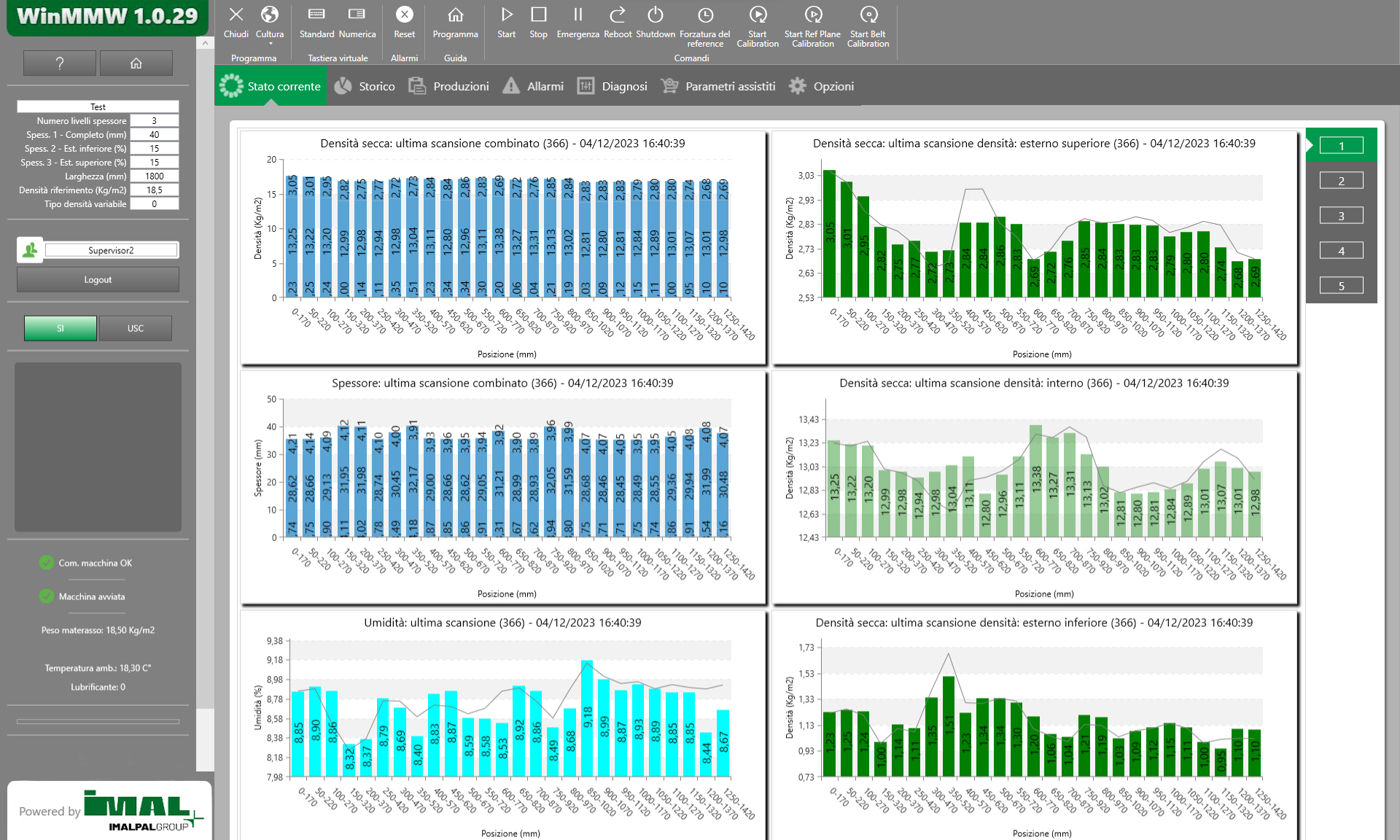Image resolution: width=1400 pixels, height=840 pixels.
Task: Click the Reboot arrow icon
Action: 618,15
